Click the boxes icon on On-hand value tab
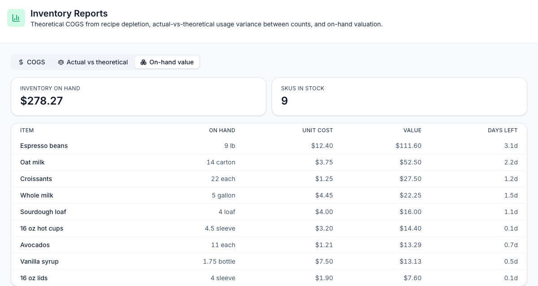 point(143,62)
